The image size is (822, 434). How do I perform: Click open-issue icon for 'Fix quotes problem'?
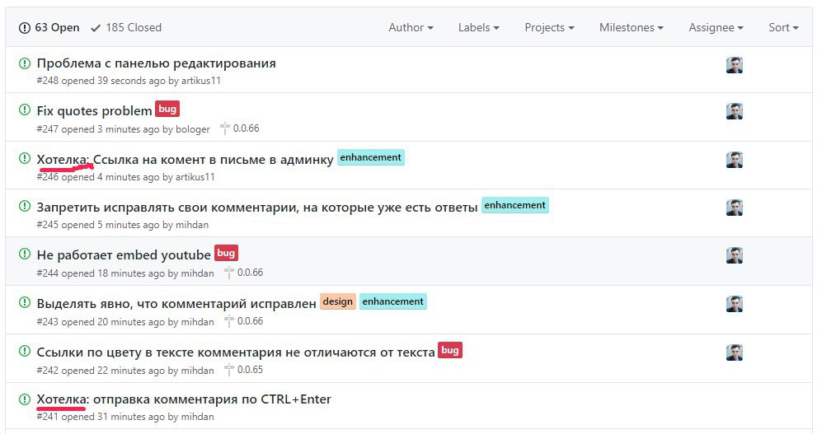25,110
